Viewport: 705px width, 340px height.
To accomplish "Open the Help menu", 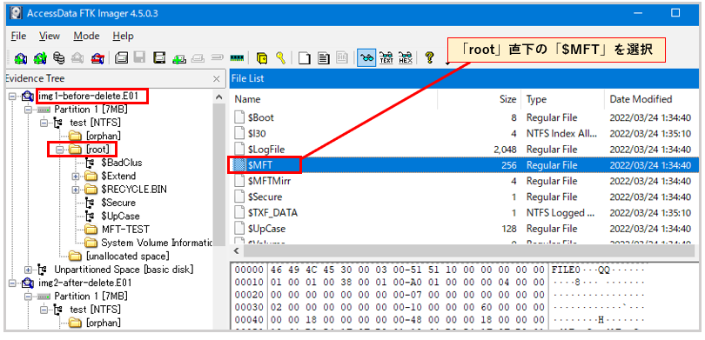I will coord(123,36).
